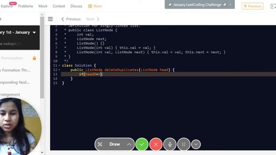Pause the screen recording
Screen dimensions: 276x155
[184, 145]
